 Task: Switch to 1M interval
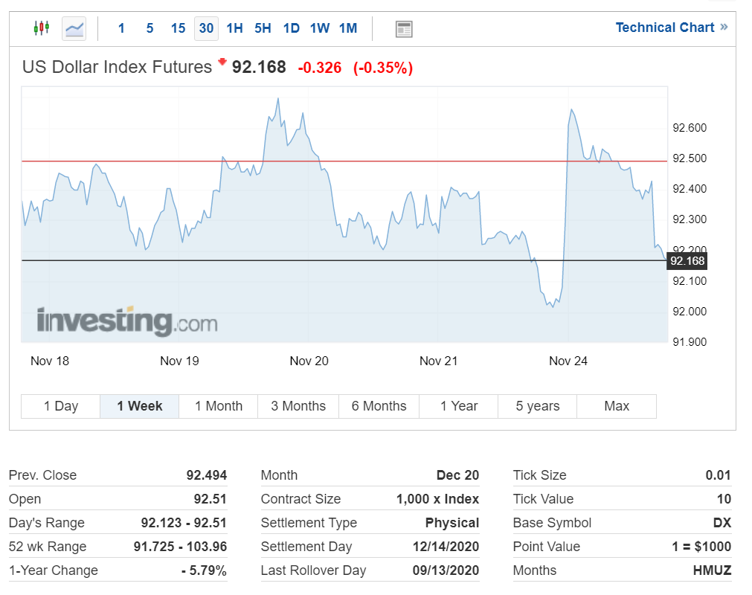click(348, 28)
